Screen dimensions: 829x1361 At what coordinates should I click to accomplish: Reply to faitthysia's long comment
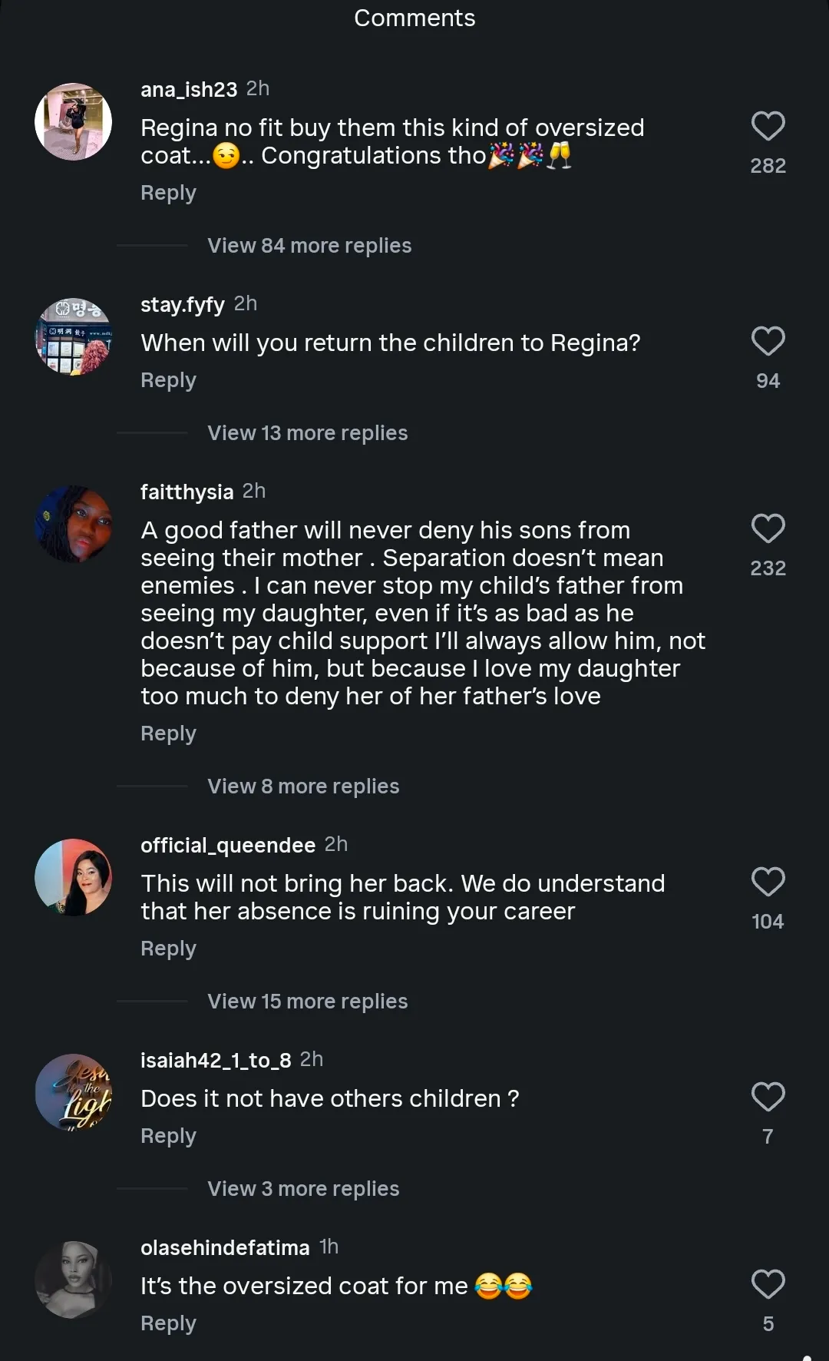168,733
